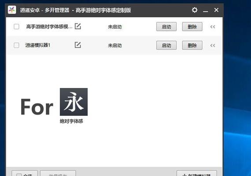This screenshot has width=251, height=176.
Task: Click the 绝对字体感 caption under logo
Action: 71,121
